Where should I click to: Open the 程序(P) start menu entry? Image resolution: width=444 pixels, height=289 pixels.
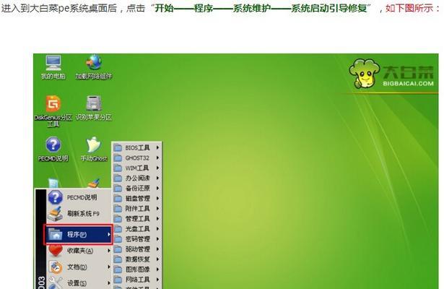pos(78,234)
